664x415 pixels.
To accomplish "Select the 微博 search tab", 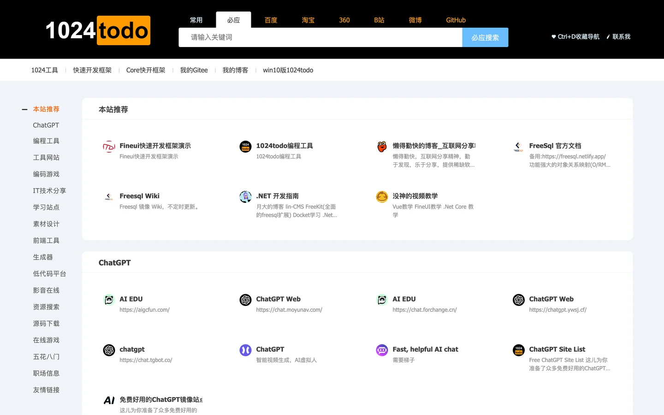I will [415, 20].
